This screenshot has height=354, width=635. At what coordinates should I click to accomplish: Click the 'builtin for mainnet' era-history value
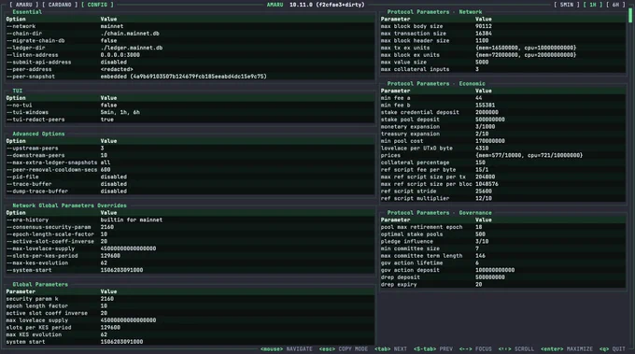[132, 219]
